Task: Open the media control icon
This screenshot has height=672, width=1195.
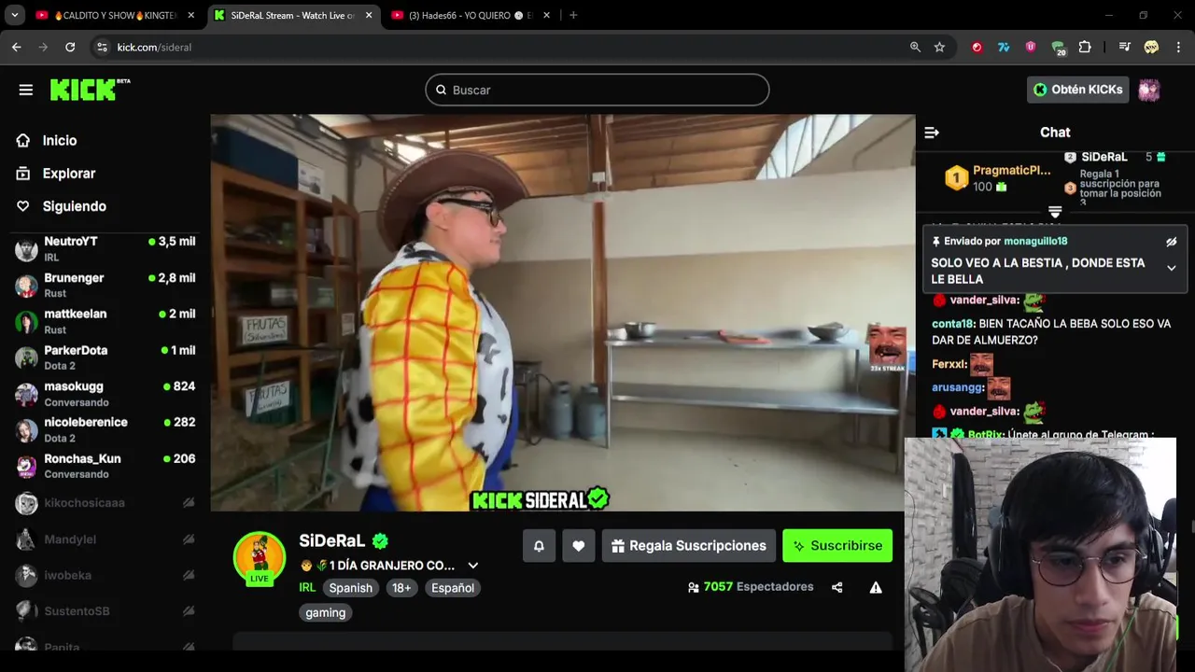Action: coord(1124,47)
